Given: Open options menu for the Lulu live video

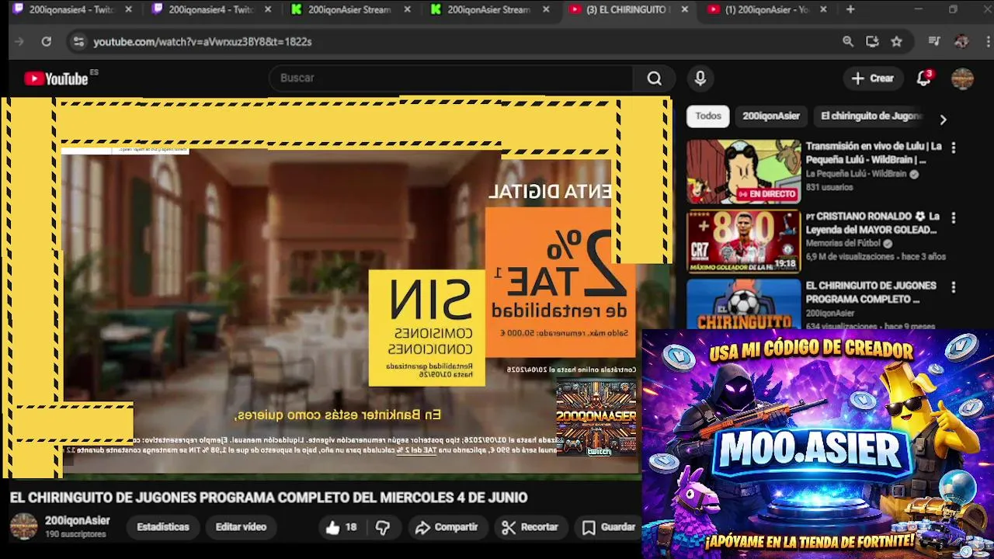Looking at the screenshot, I should point(954,148).
